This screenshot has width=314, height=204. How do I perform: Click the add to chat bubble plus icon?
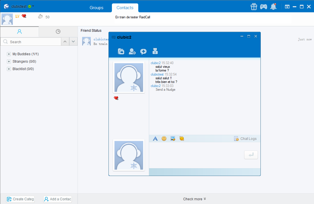pos(143,52)
